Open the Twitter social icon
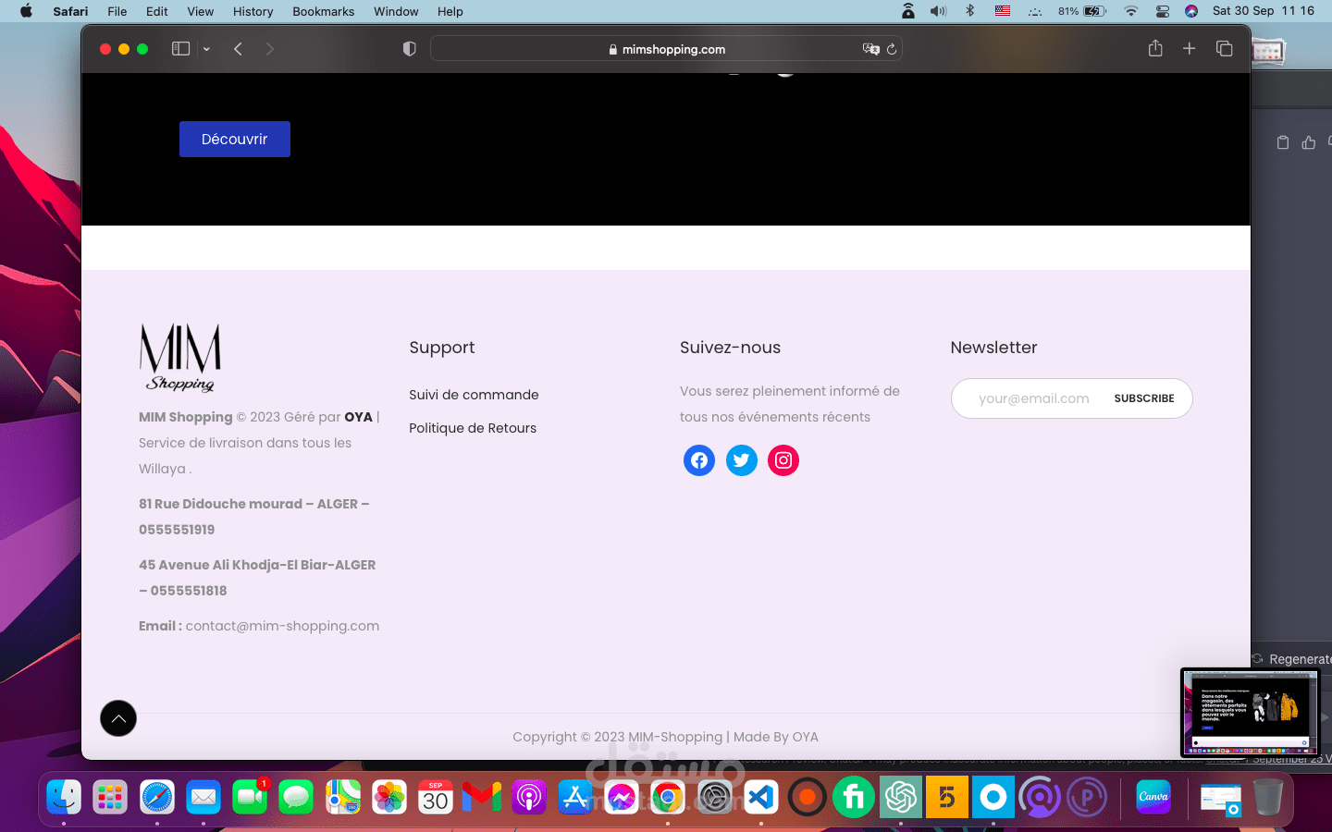 click(741, 460)
